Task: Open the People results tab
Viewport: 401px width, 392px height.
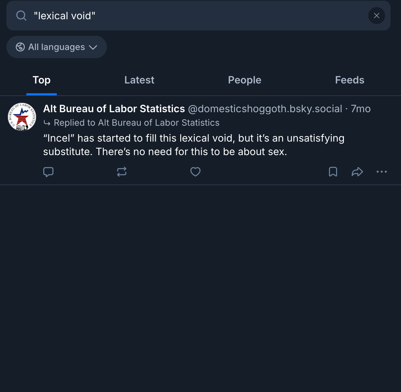Action: (244, 80)
